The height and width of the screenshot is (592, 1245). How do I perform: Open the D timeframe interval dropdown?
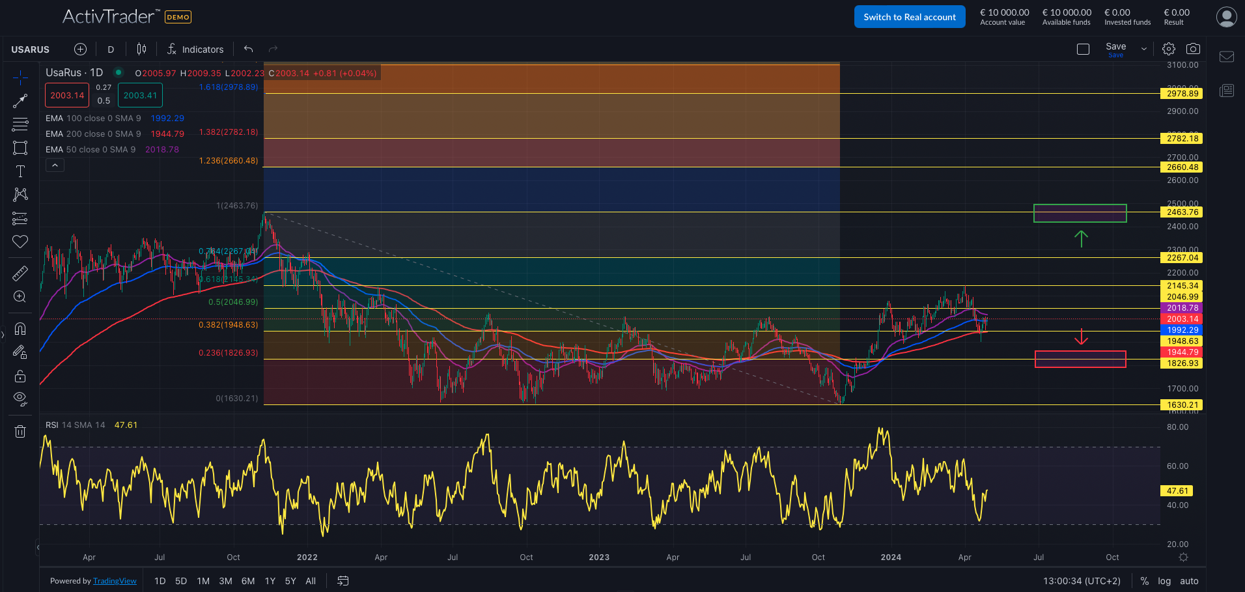click(x=111, y=49)
